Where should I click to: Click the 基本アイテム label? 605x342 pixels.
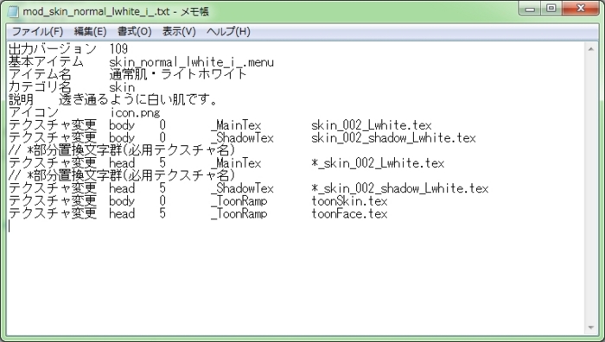point(46,62)
